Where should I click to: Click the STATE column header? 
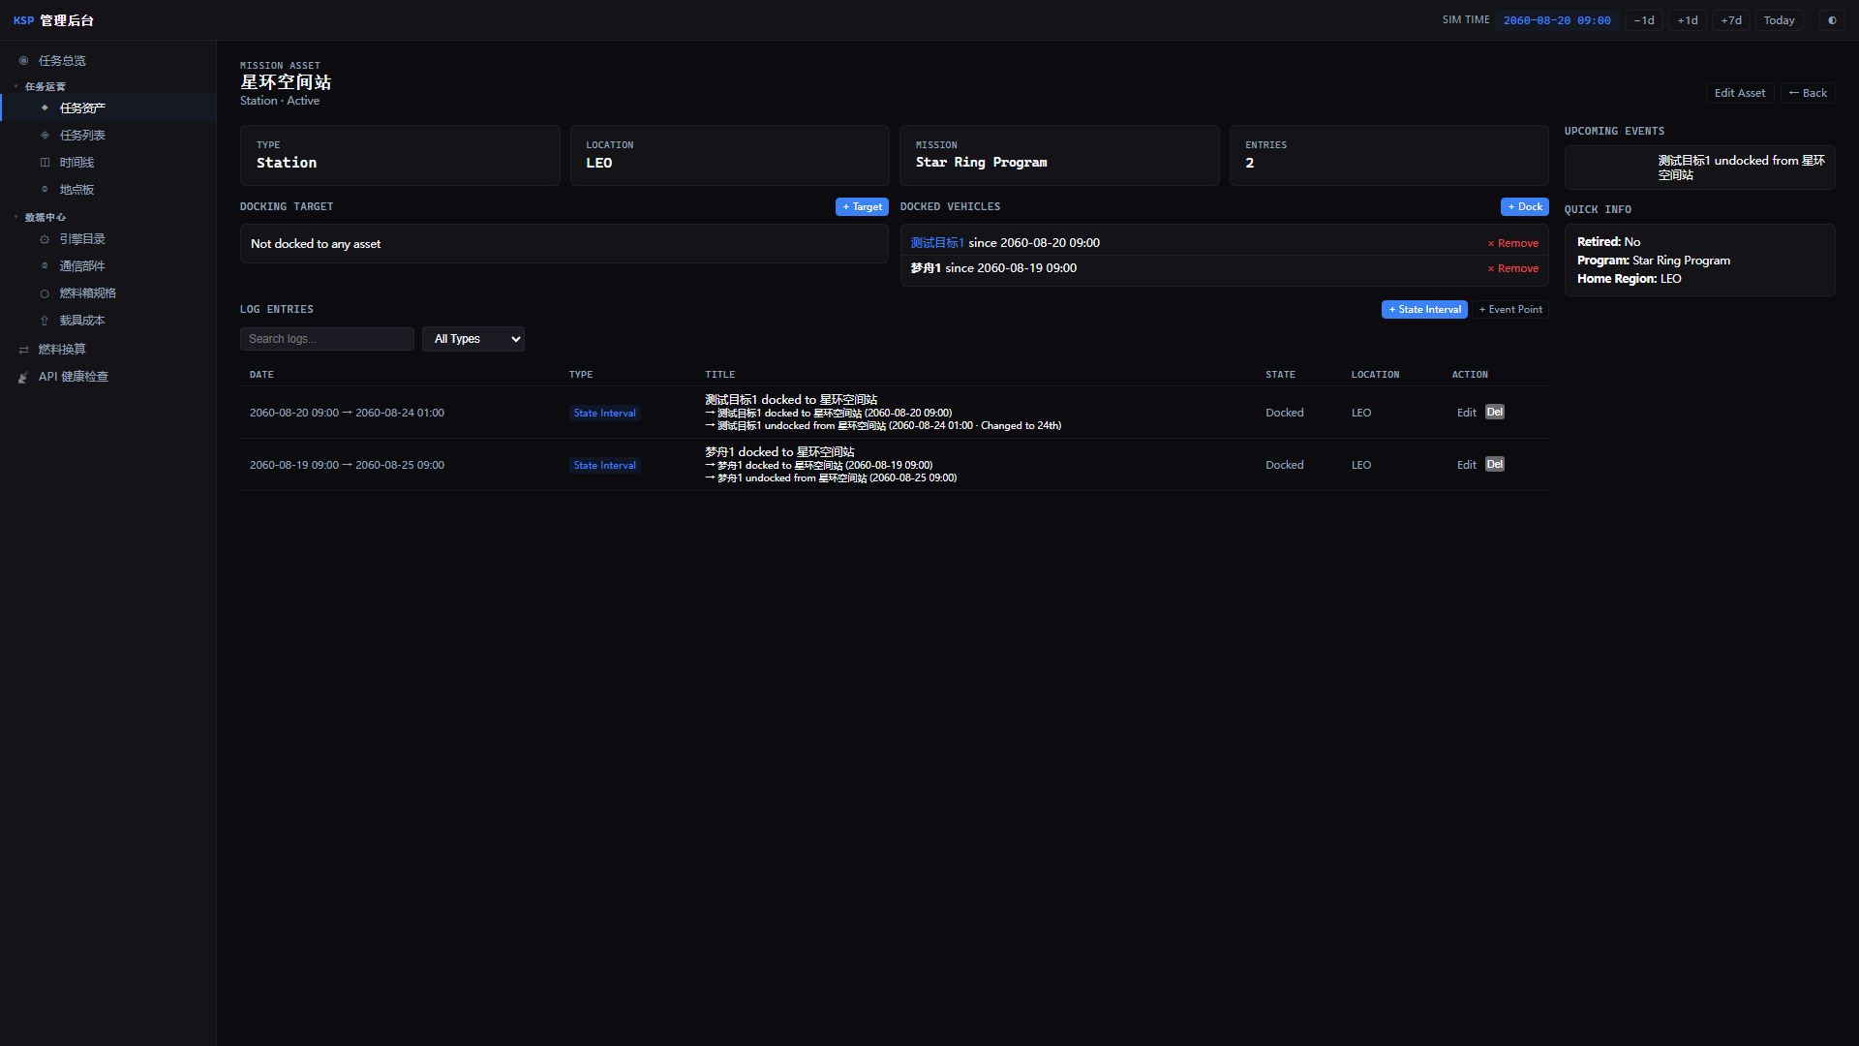(x=1280, y=375)
